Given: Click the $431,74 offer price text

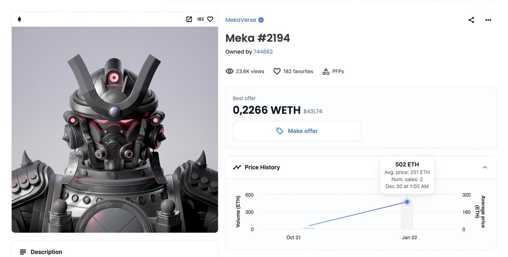Looking at the screenshot, I should pyautogui.click(x=313, y=112).
